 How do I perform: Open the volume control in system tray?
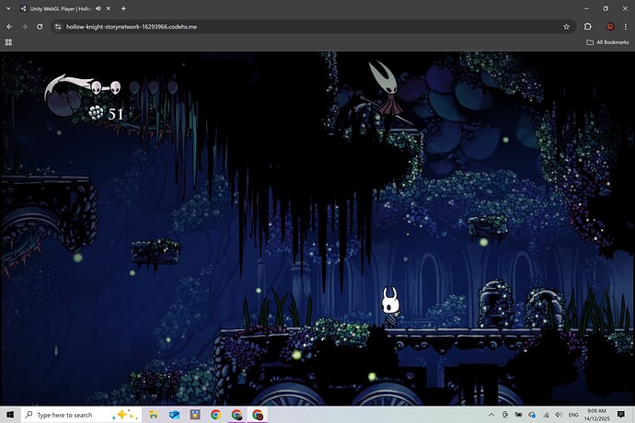pos(559,415)
